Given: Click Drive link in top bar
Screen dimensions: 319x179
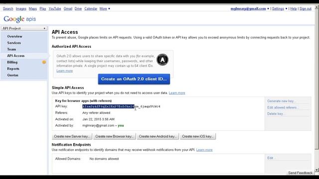Looking at the screenshot, I should [x=78, y=9].
